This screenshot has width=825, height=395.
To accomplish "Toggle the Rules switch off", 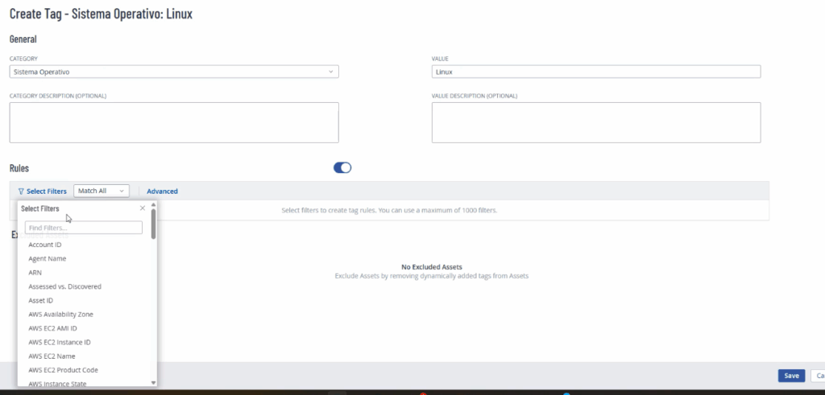I will point(342,167).
